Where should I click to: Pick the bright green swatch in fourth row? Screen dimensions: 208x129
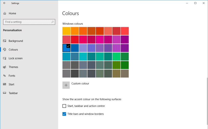click(x=116, y=56)
